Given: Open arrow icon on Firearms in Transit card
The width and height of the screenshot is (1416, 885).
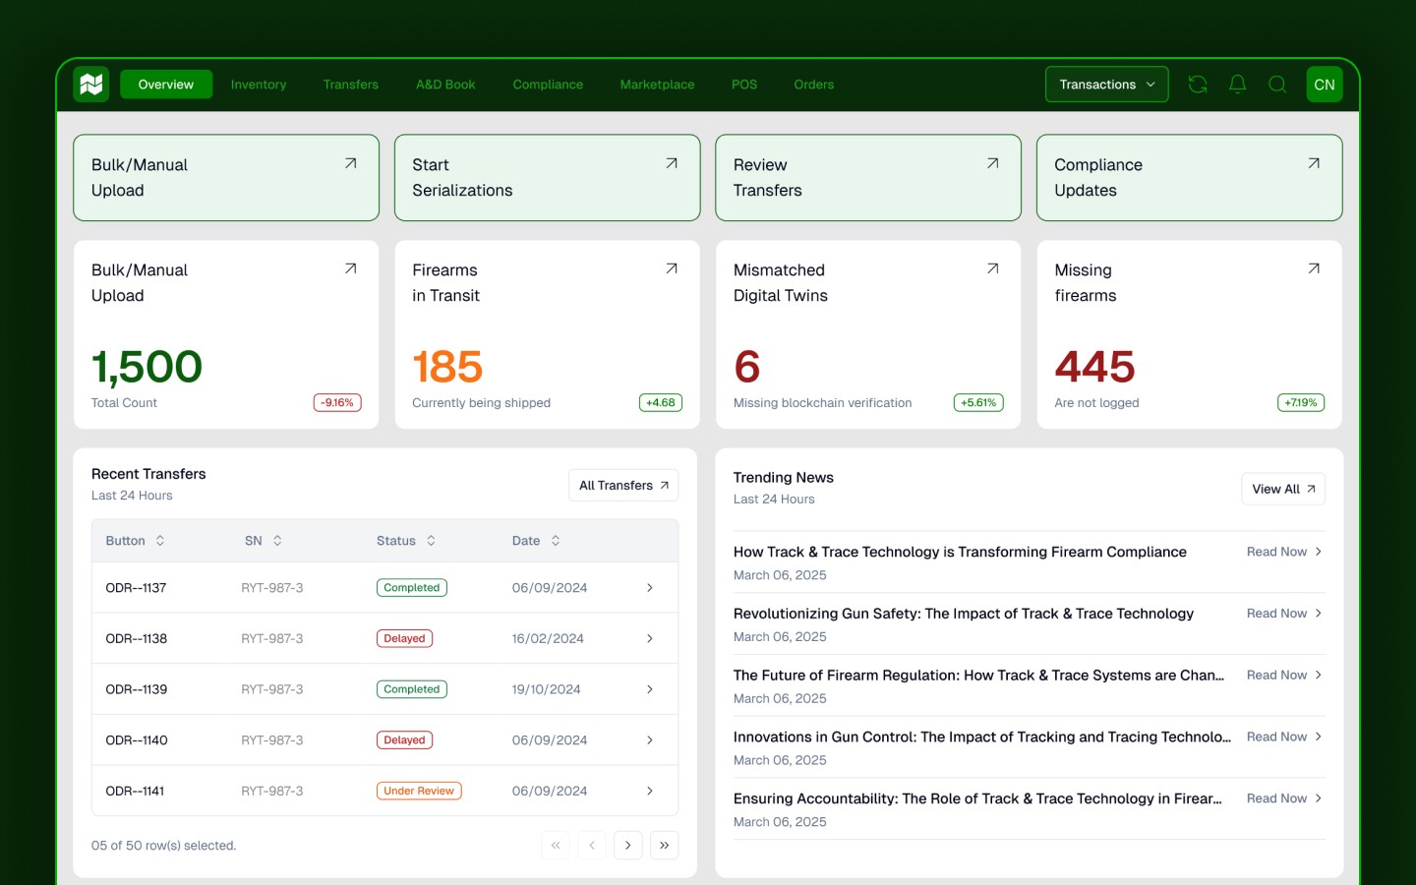Looking at the screenshot, I should [672, 268].
